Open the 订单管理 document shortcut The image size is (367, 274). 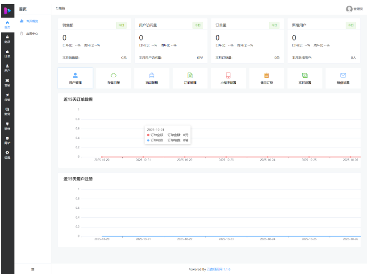pyautogui.click(x=190, y=78)
